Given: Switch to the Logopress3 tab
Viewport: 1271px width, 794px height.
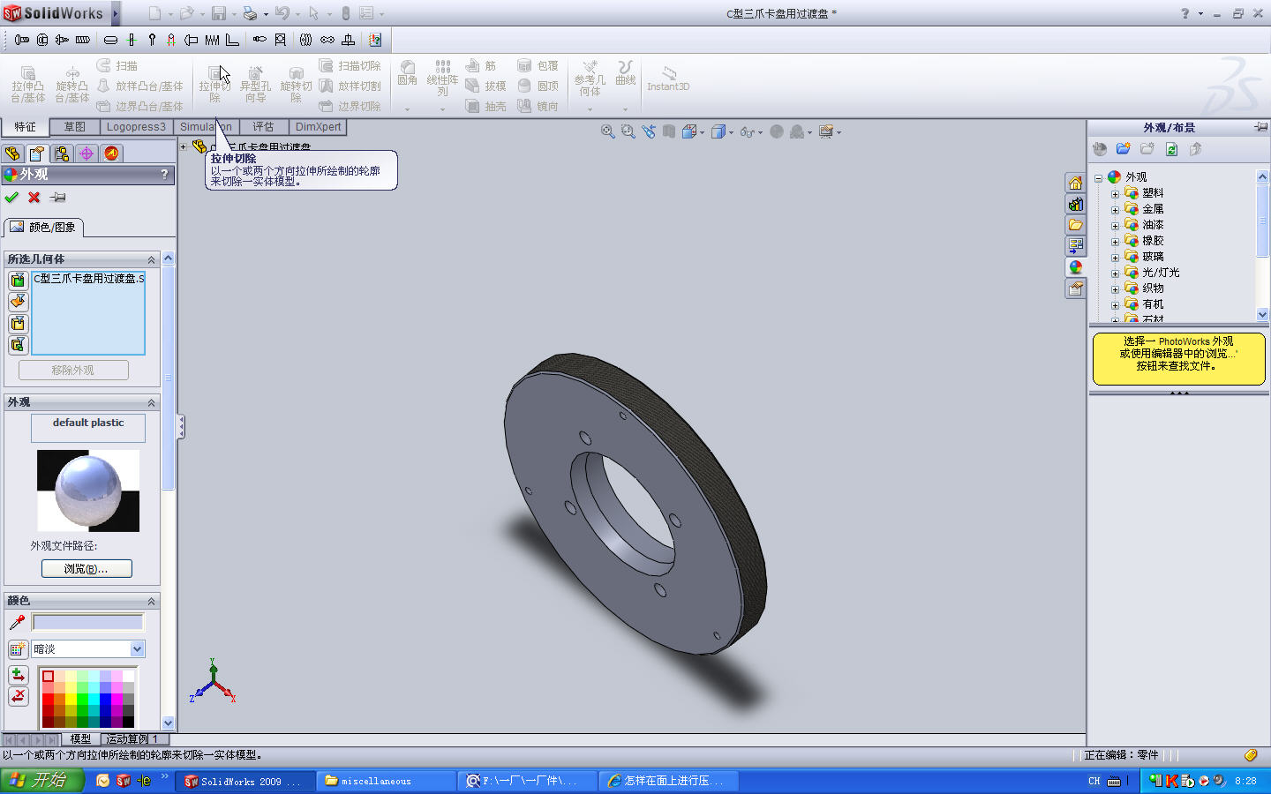Looking at the screenshot, I should [x=136, y=127].
